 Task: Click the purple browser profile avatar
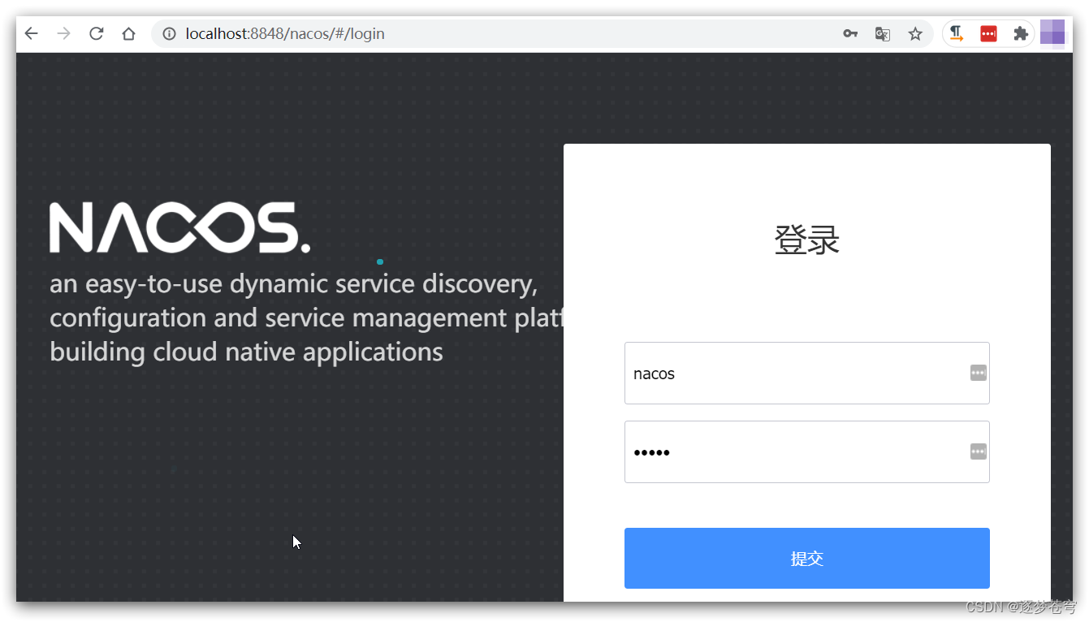[x=1052, y=32]
